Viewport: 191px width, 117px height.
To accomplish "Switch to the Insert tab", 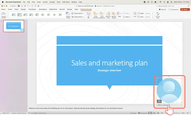I will click(10, 9).
